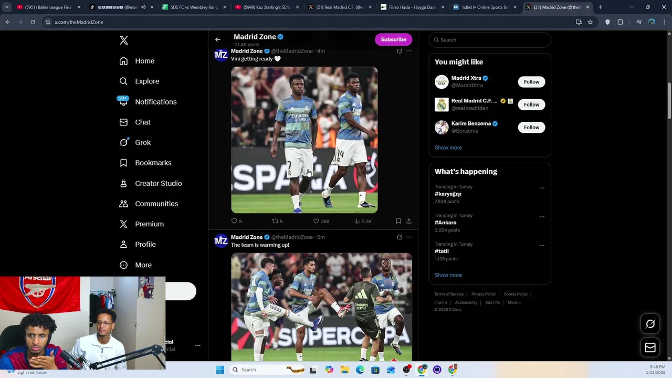The height and width of the screenshot is (378, 672).
Task: Switch to 1xBet Online Sports tab
Action: 485,7
